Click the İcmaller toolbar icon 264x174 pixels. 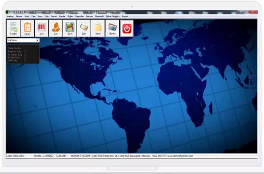pos(13,28)
